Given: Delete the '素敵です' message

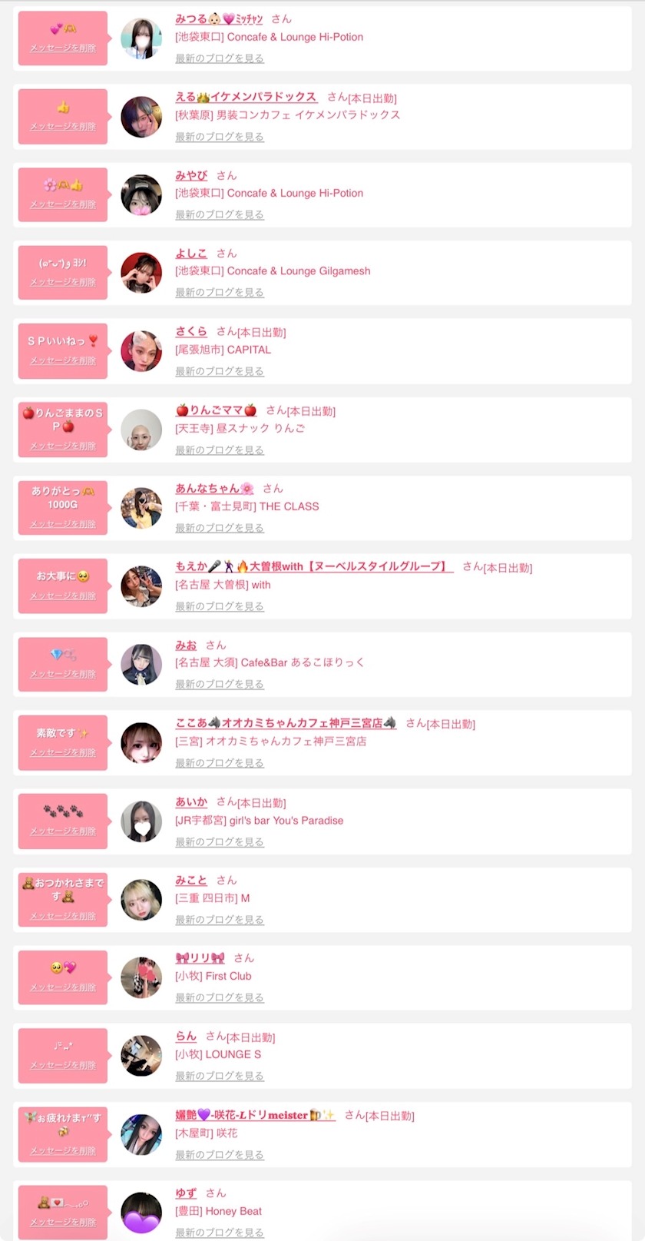Looking at the screenshot, I should coord(63,752).
